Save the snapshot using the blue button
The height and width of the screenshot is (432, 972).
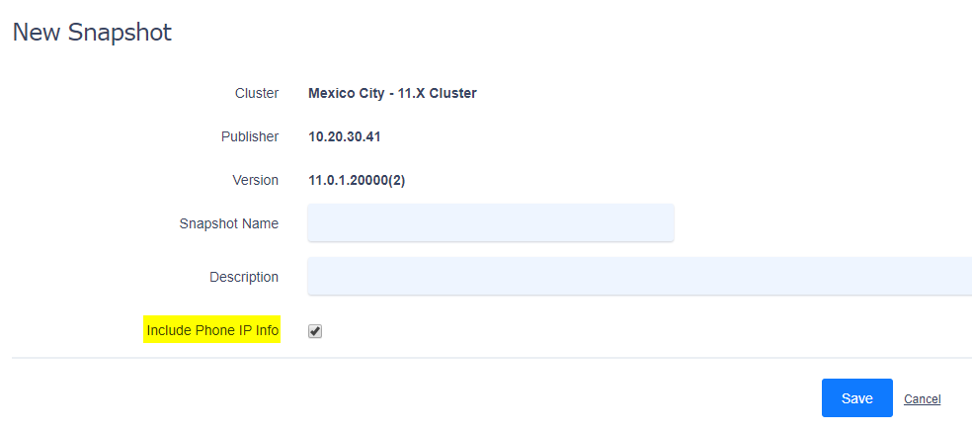pyautogui.click(x=857, y=397)
